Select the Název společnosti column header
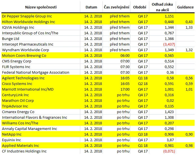This screenshot has height=155, width=196. click(x=41, y=7)
